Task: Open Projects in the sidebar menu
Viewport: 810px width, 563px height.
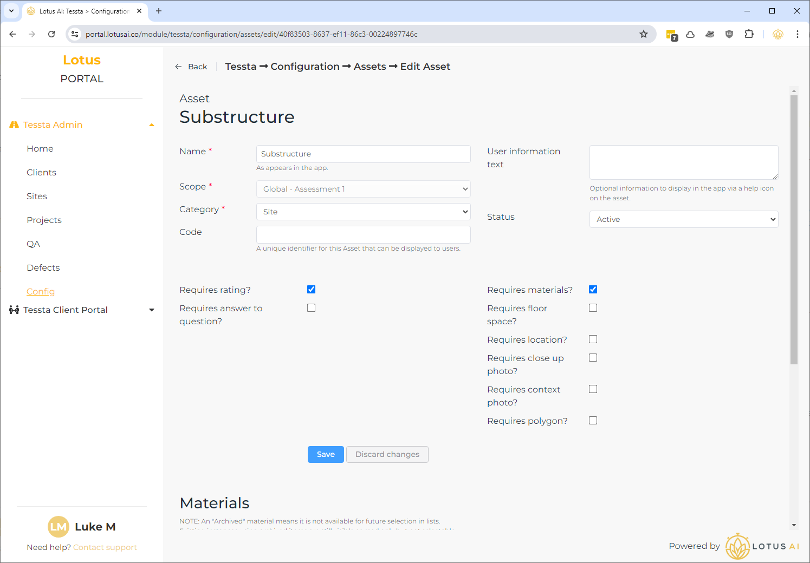Action: click(44, 220)
